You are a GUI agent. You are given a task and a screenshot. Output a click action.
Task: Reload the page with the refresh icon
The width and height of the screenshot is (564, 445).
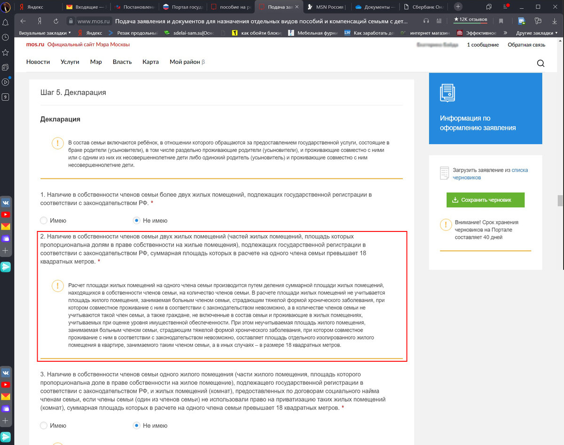56,21
